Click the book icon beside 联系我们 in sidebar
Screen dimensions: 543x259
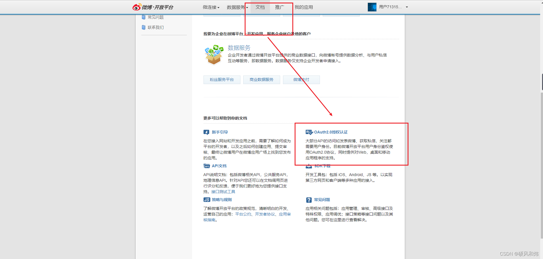click(144, 27)
